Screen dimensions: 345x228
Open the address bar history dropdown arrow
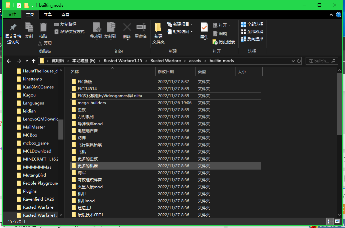pyautogui.click(x=293, y=61)
